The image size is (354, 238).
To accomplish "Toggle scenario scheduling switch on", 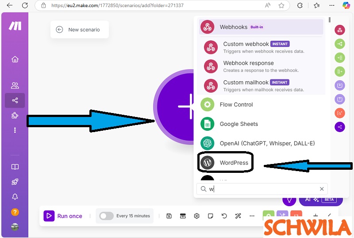I will click(x=106, y=216).
